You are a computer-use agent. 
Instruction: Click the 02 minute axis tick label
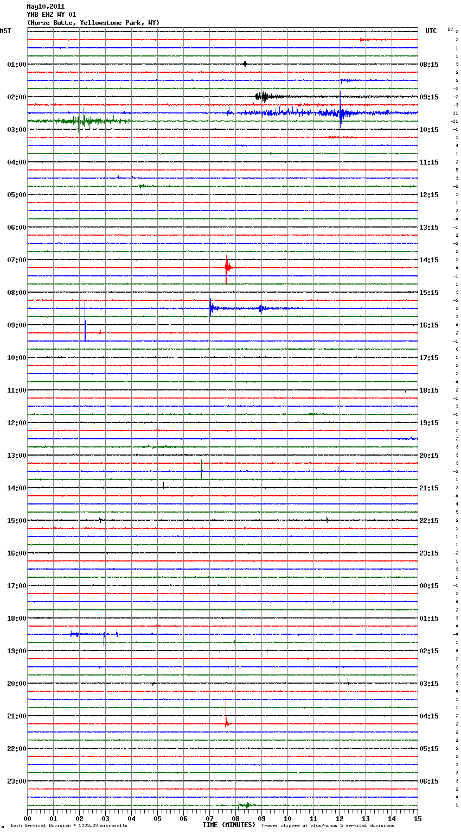pyautogui.click(x=80, y=818)
